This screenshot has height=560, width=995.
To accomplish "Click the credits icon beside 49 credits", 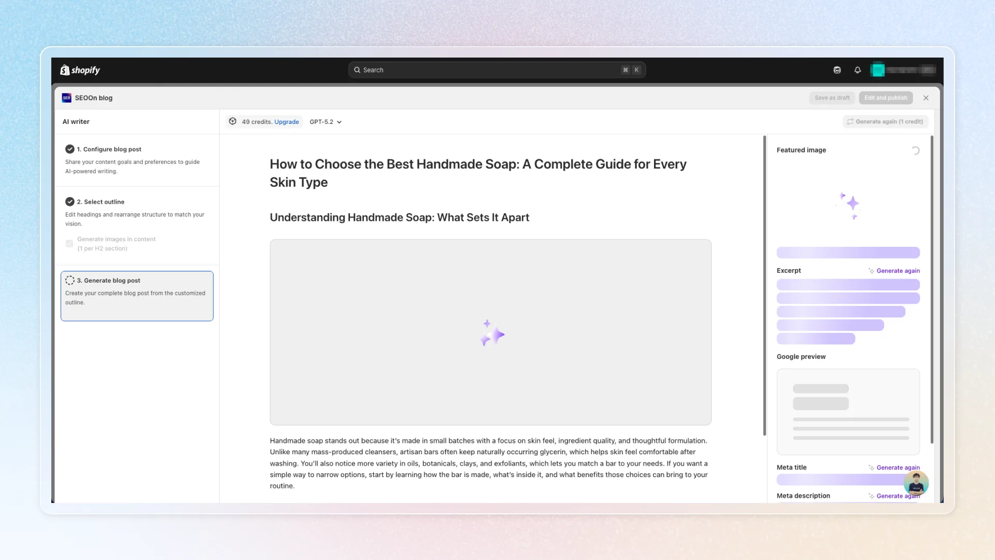I will tap(233, 121).
